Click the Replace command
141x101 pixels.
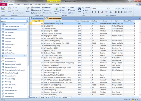86,8
